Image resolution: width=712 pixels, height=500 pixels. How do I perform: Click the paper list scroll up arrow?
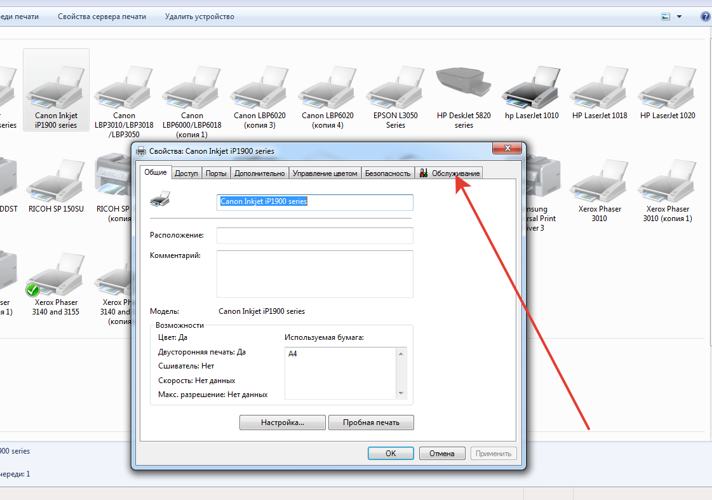coord(401,354)
